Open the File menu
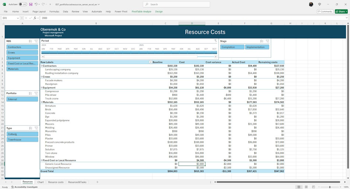This screenshot has width=350, height=189. [6, 12]
